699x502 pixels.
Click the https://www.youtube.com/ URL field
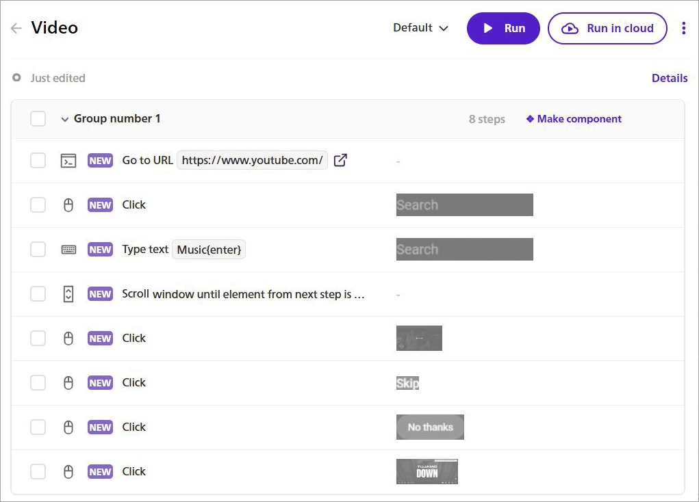(252, 159)
